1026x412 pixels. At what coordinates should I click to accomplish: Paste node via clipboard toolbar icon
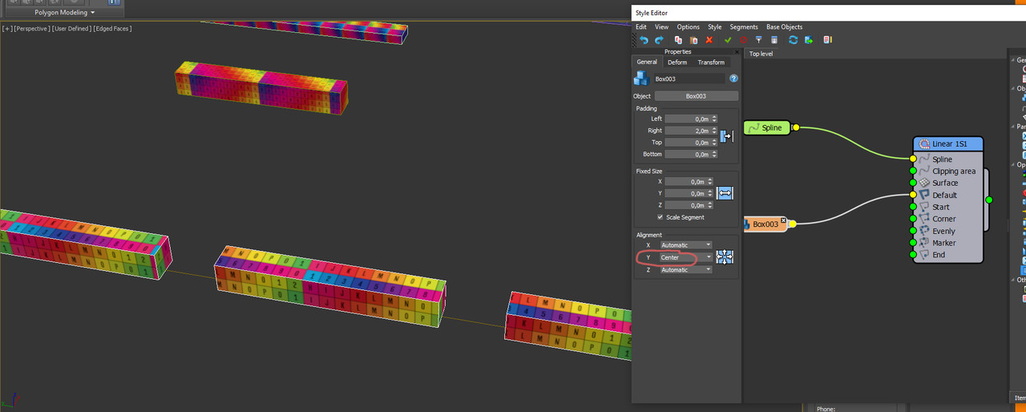[693, 40]
